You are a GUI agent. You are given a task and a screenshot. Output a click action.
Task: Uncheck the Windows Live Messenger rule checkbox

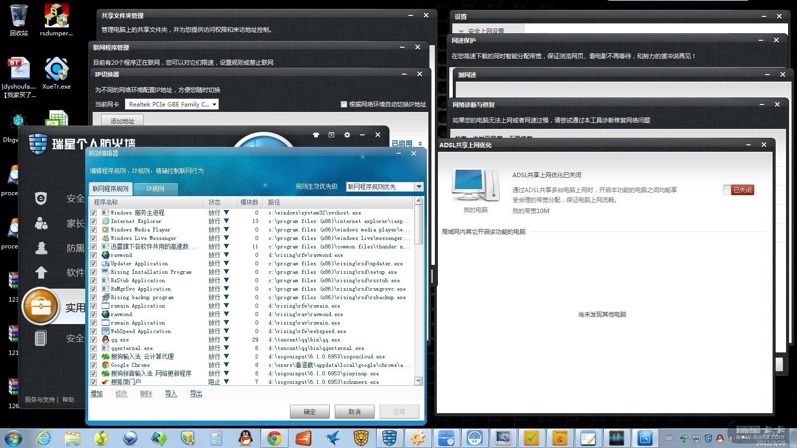93,238
